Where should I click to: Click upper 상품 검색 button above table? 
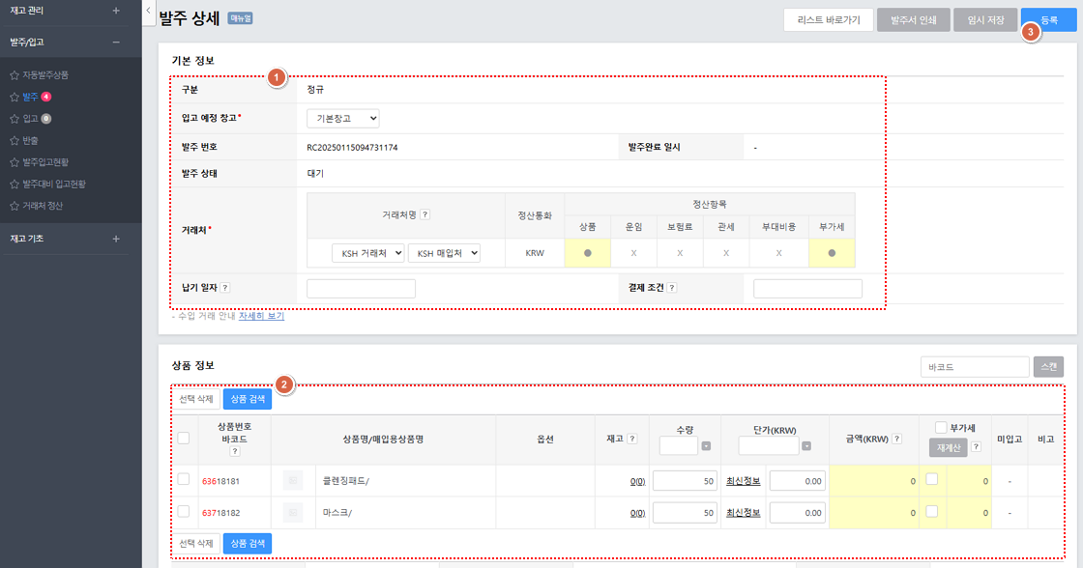[248, 399]
